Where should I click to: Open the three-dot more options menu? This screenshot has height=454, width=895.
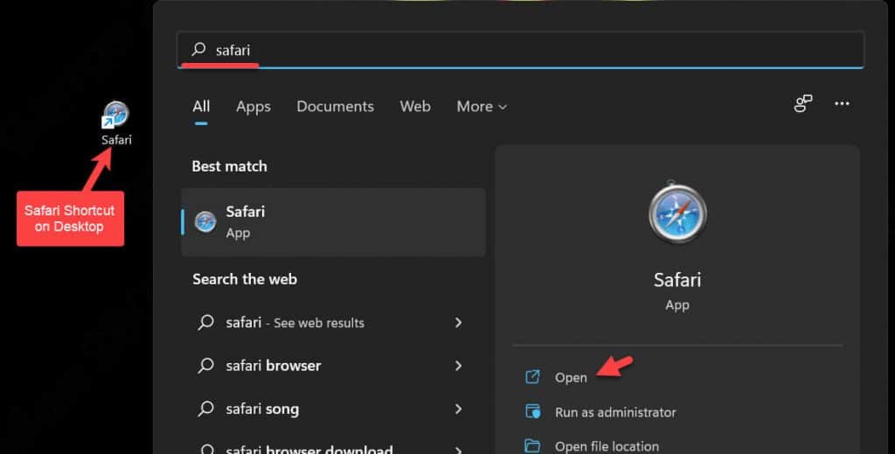pos(842,104)
